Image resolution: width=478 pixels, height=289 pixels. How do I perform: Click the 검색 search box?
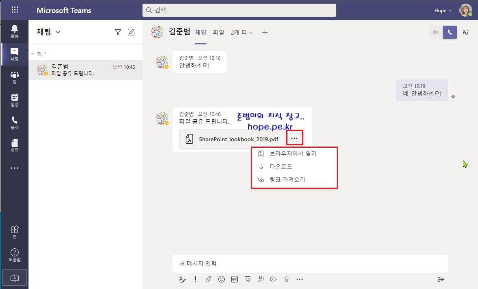[x=239, y=10]
